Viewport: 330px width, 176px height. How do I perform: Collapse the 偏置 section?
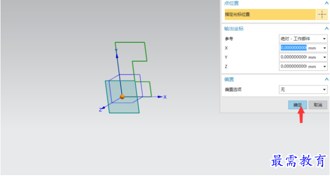click(326, 79)
